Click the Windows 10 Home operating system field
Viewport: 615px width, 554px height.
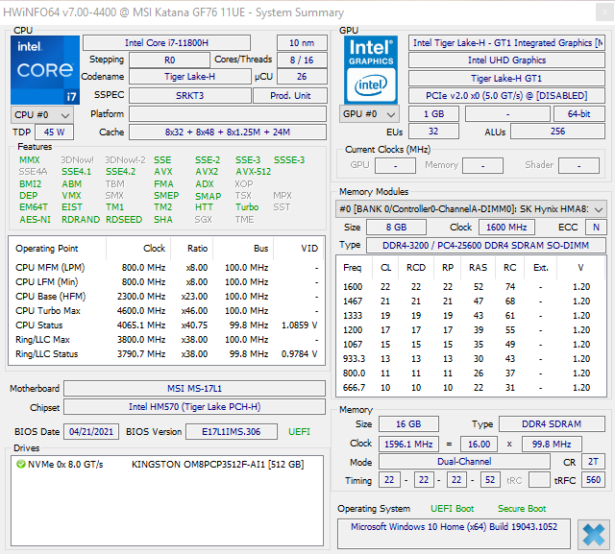pos(454,534)
